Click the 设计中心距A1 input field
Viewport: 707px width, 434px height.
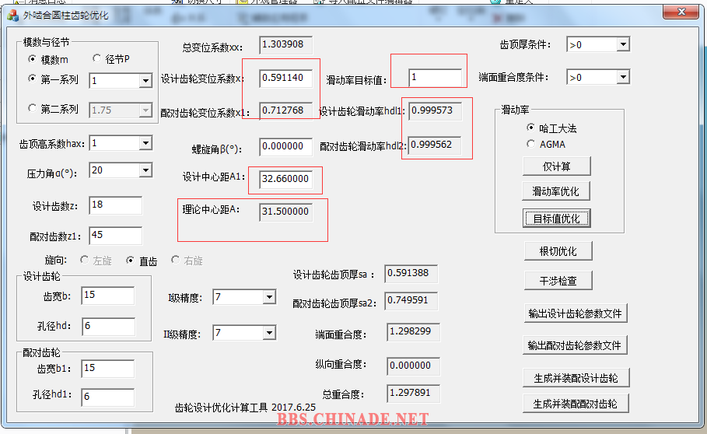tap(286, 180)
